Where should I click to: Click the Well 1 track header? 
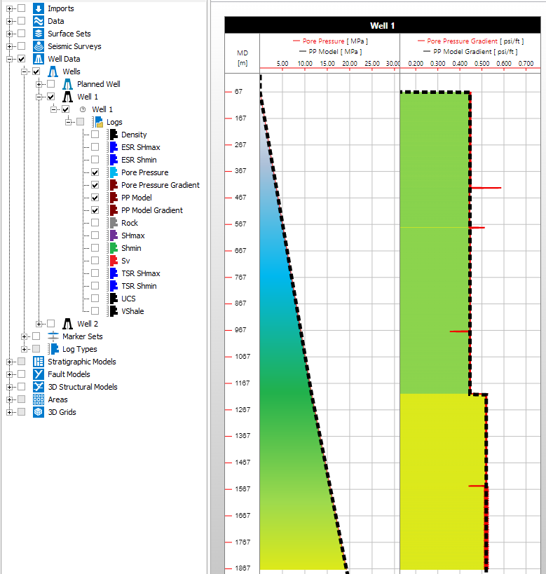click(x=383, y=26)
